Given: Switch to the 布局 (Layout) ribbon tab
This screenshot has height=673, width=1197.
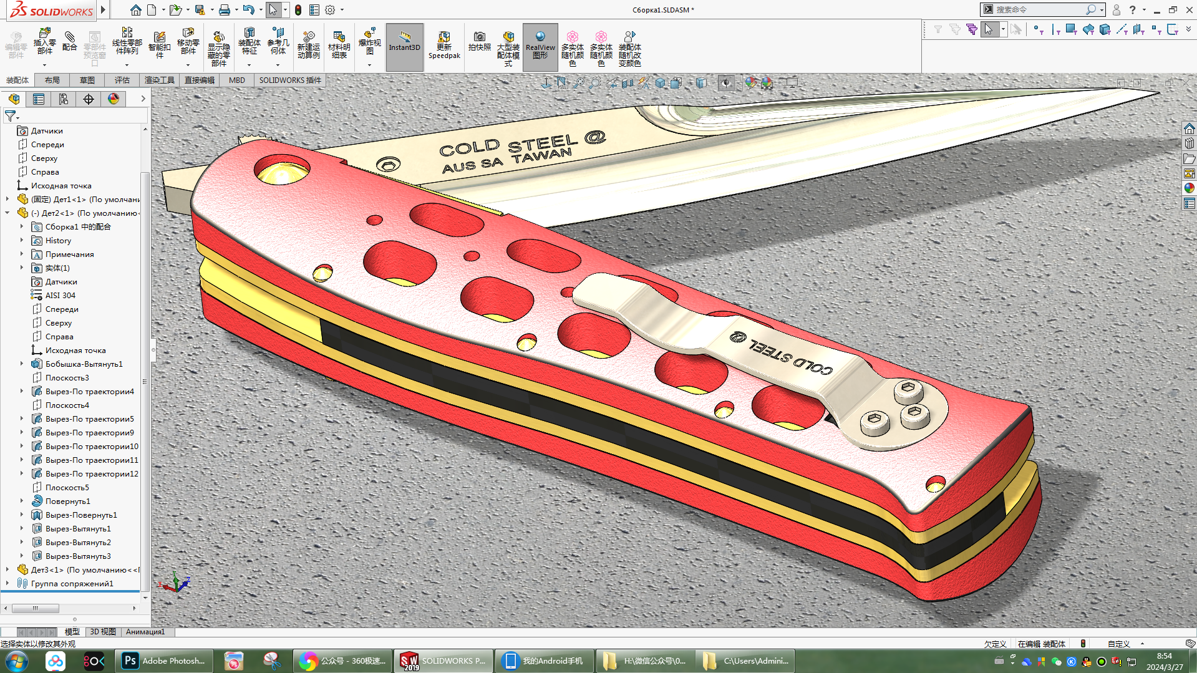Looking at the screenshot, I should point(52,80).
